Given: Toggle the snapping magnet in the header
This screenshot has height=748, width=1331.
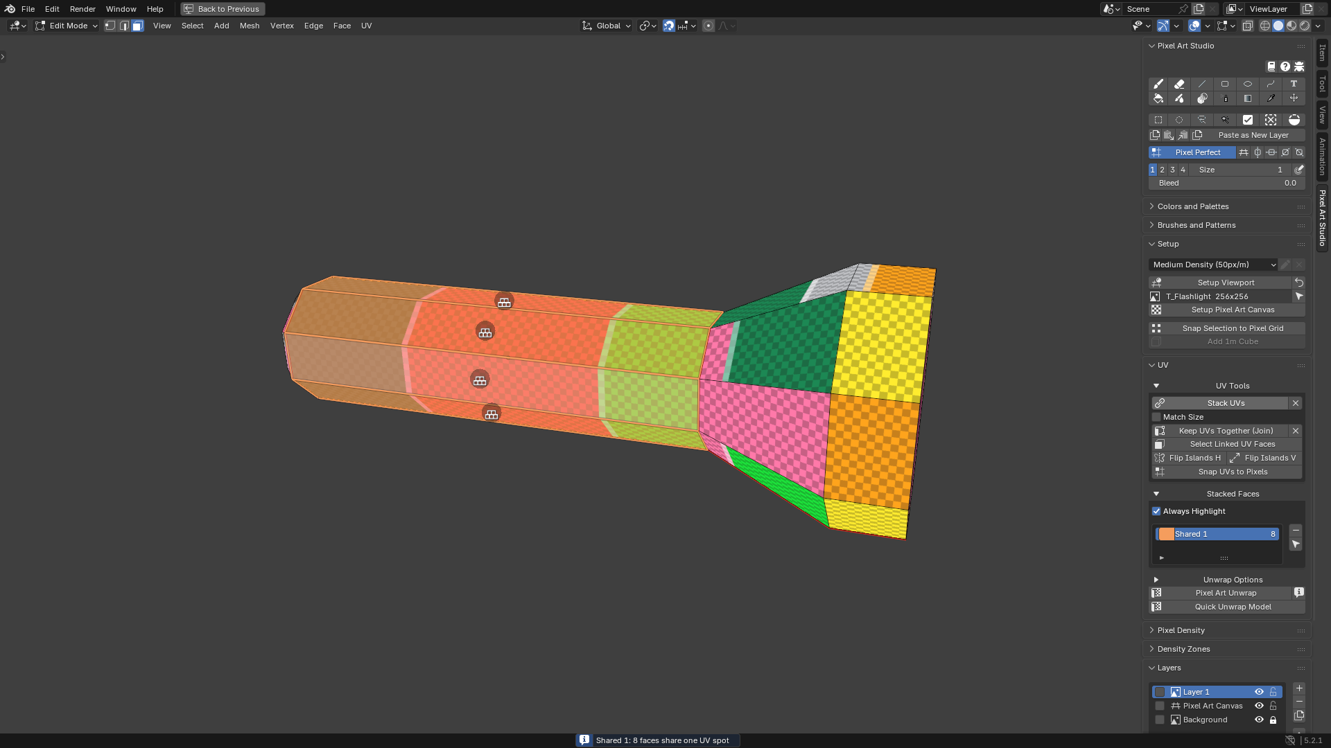Looking at the screenshot, I should point(668,26).
